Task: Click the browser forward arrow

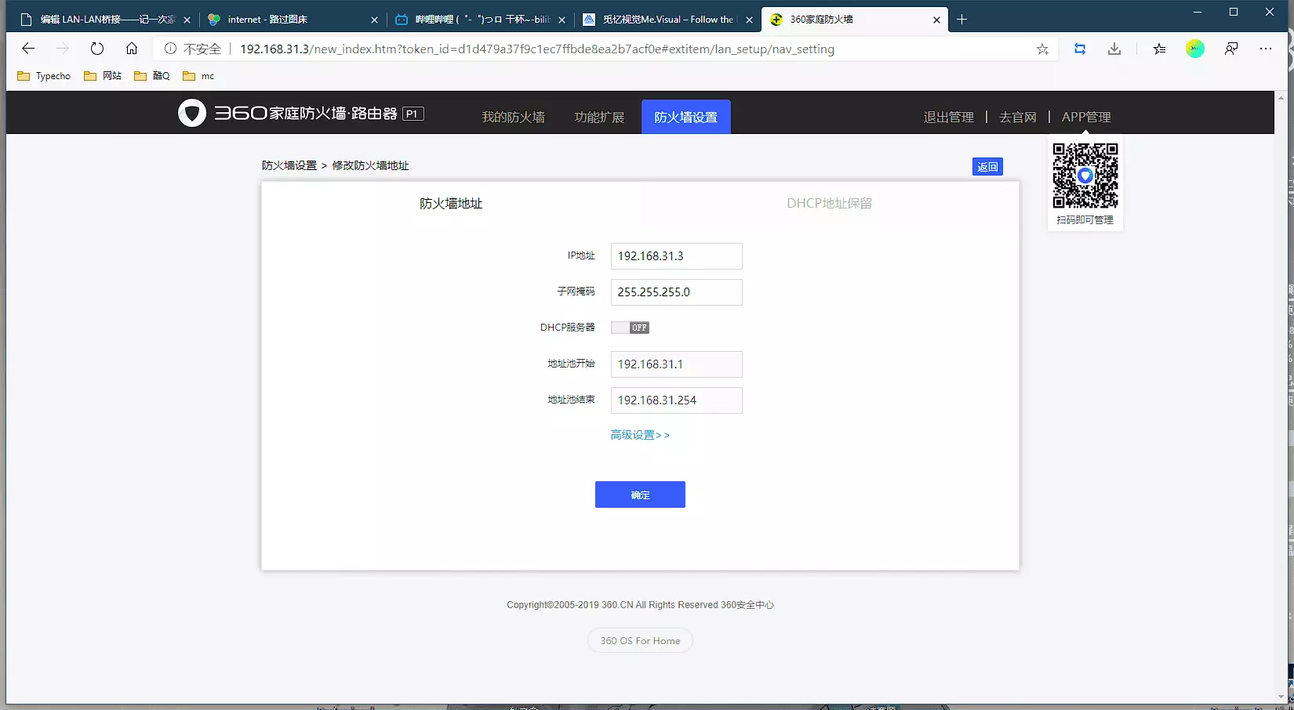Action: coord(63,49)
